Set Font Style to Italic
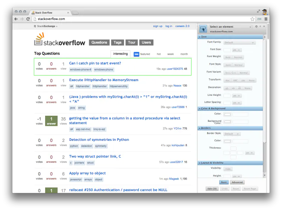The width and height of the screenshot is (282, 210). pos(228,65)
